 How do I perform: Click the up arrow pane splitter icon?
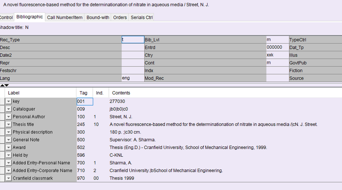[2, 85]
